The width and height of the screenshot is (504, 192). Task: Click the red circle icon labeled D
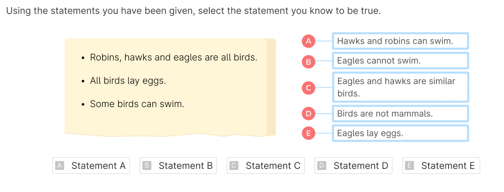(308, 114)
